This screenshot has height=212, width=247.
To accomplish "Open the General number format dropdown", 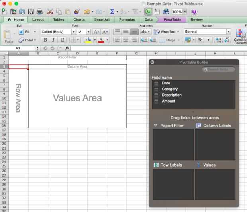I will point(229,31).
